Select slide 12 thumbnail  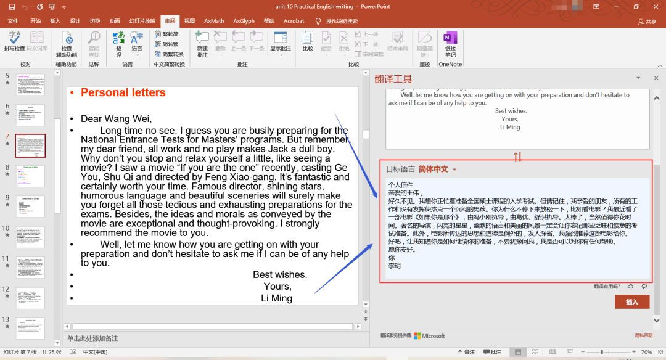click(x=30, y=298)
